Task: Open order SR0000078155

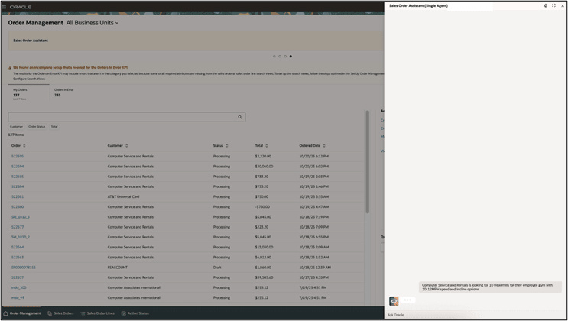Action: [24, 267]
